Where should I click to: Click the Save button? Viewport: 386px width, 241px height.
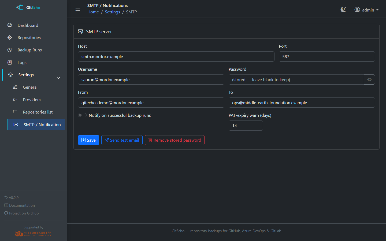coord(88,140)
